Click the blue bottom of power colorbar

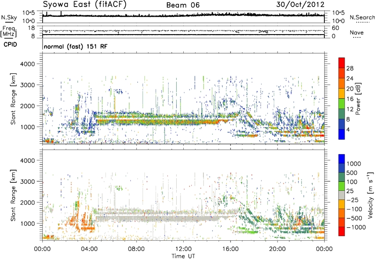tap(342, 134)
